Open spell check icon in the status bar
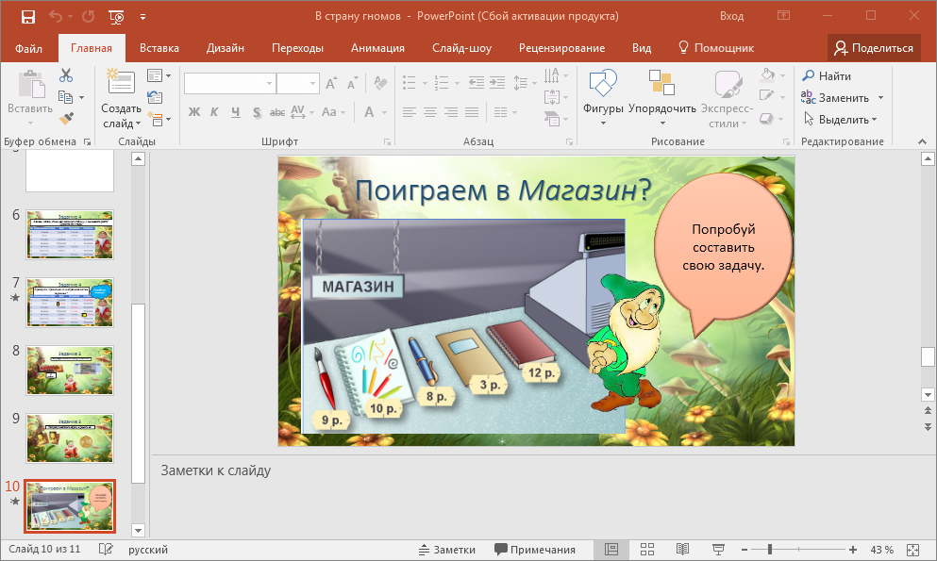937x561 pixels. coord(106,549)
